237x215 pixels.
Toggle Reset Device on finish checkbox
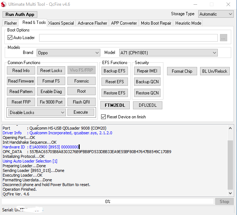[x=104, y=117]
